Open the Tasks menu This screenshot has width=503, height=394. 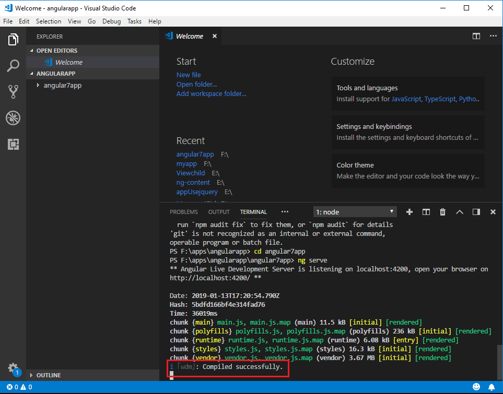click(x=134, y=21)
